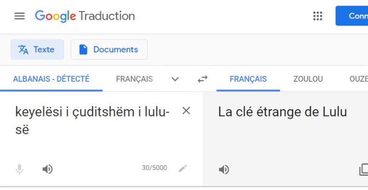Go to the Google Traduction home logo
Image resolution: width=368 pixels, height=190 pixels.
(x=85, y=16)
